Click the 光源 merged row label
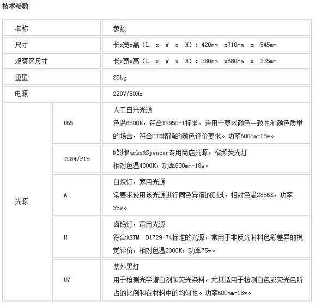 pos(28,201)
